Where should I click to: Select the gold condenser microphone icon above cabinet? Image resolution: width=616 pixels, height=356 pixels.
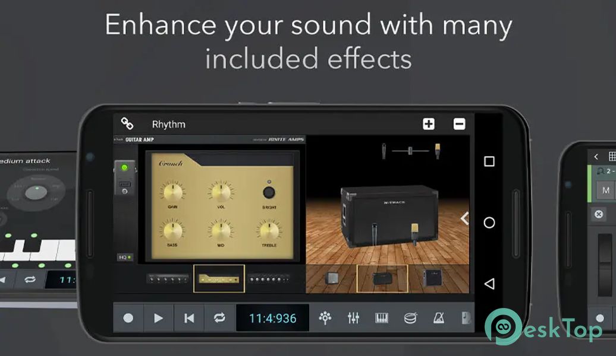click(x=437, y=151)
